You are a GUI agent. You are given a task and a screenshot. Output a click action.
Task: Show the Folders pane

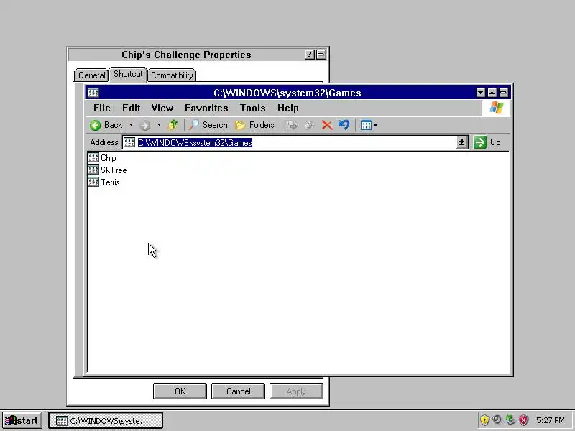tap(254, 125)
